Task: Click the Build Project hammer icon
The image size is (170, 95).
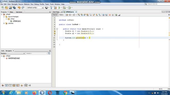Action: click(51, 8)
